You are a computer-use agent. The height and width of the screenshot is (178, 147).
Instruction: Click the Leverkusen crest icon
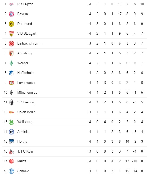[x=11, y=83]
